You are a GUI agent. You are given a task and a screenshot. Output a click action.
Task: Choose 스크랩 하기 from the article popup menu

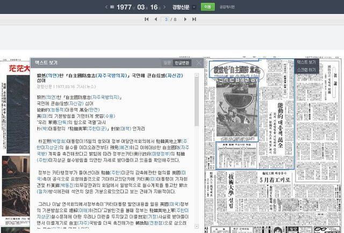pyautogui.click(x=306, y=70)
